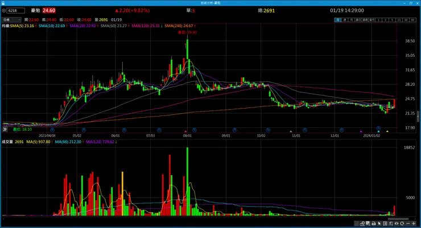Select the 還原日 adjusted daily button
This screenshot has height=228, width=421.
358,20
